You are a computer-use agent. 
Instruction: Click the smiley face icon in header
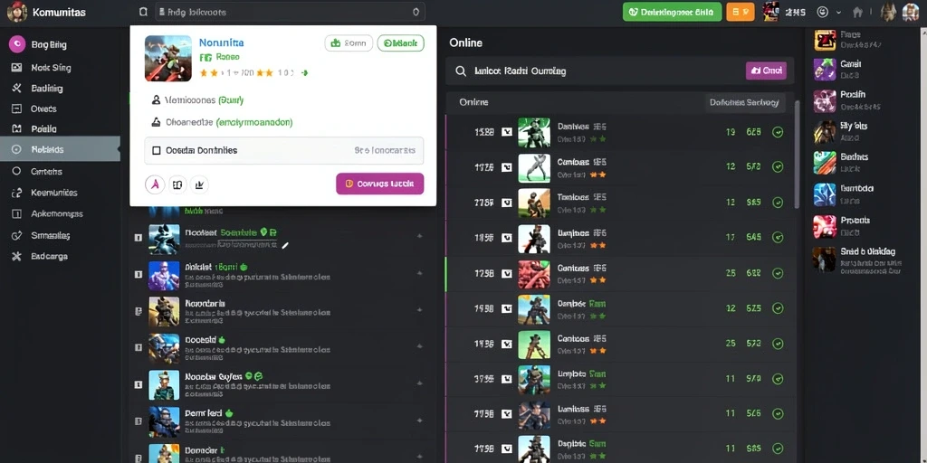(822, 12)
